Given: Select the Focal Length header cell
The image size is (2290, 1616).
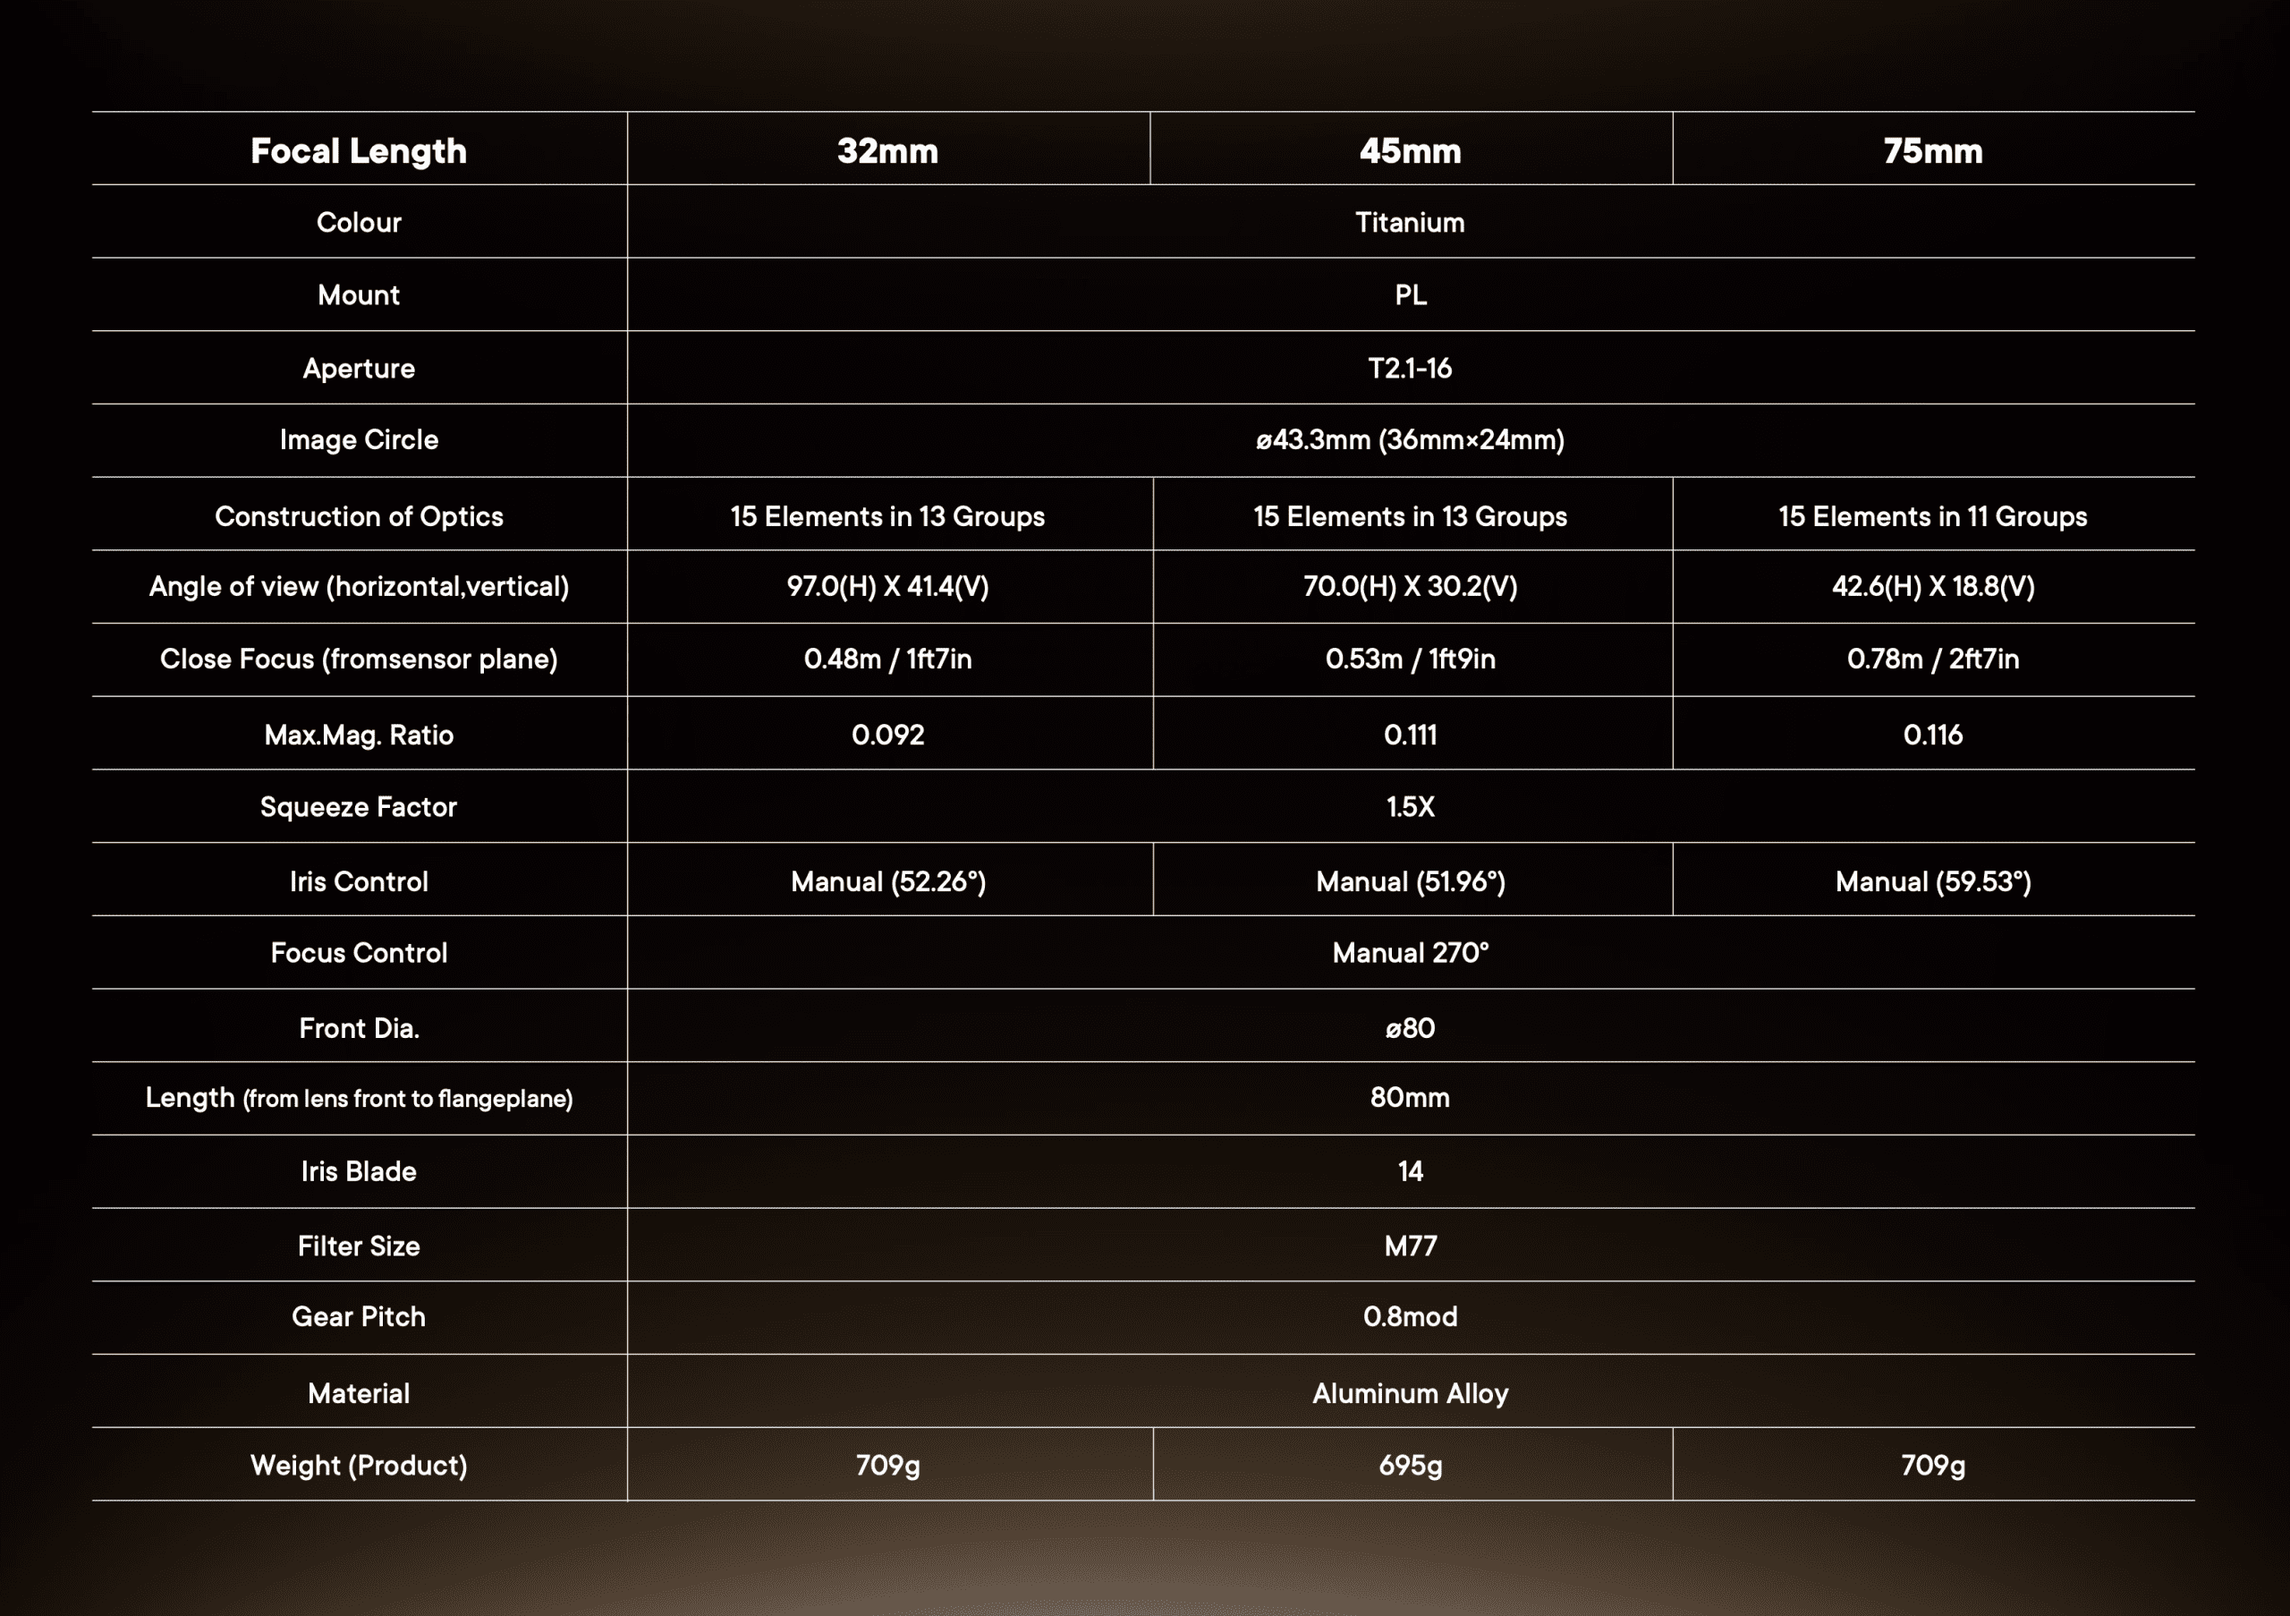Looking at the screenshot, I should (358, 150).
